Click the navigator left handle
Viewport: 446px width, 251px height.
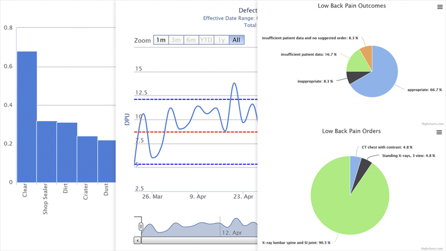(x=141, y=227)
